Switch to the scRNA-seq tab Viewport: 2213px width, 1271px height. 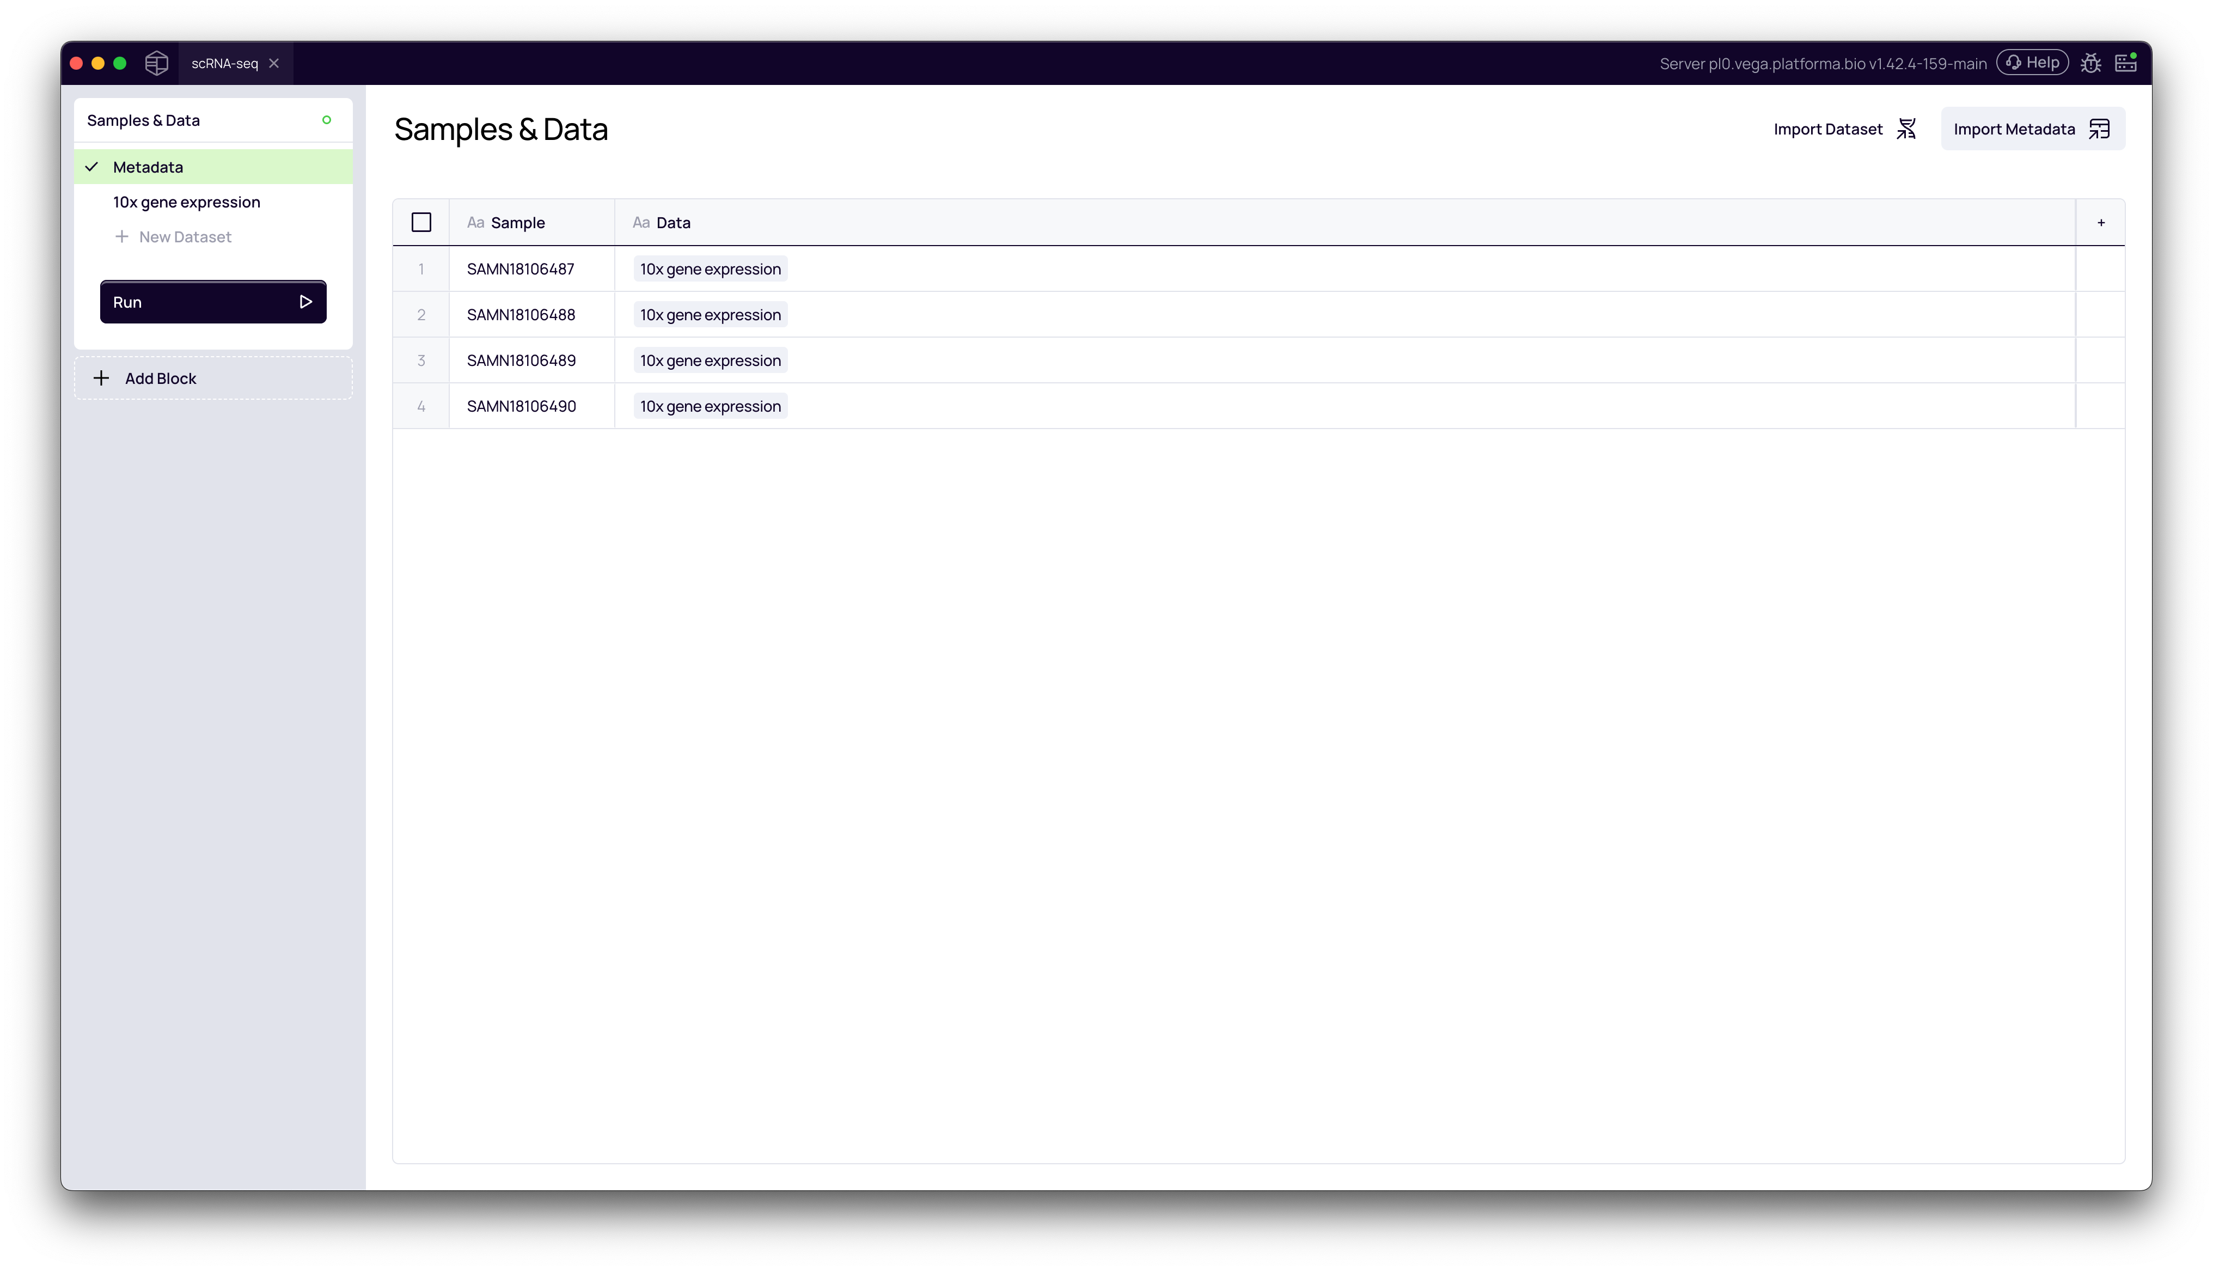click(x=224, y=63)
